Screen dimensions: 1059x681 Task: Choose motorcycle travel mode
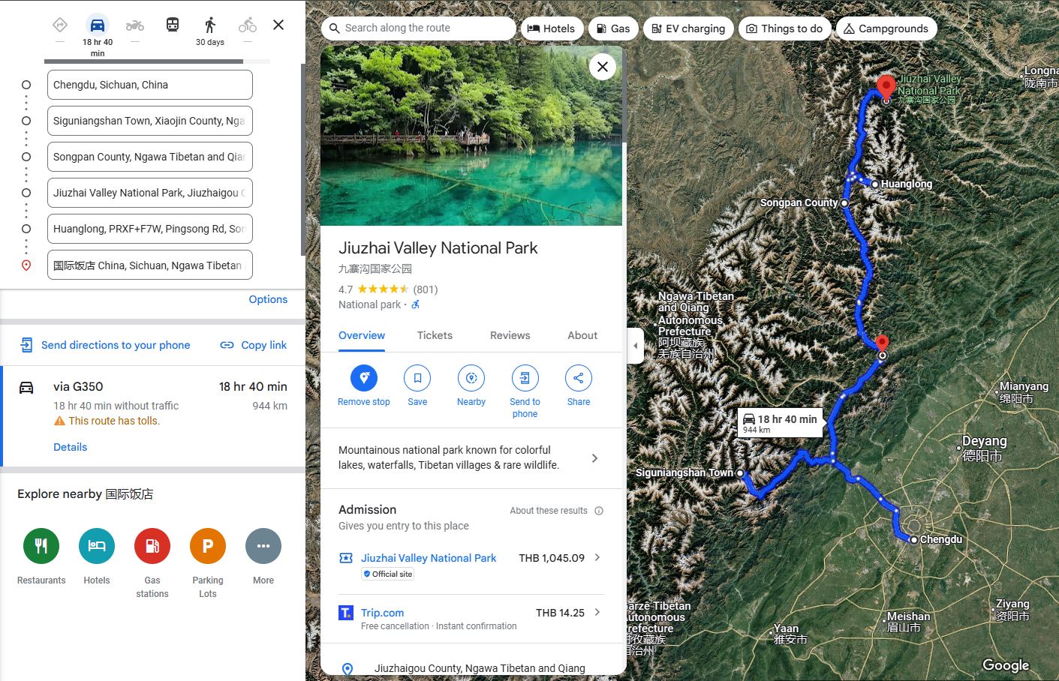pyautogui.click(x=135, y=25)
